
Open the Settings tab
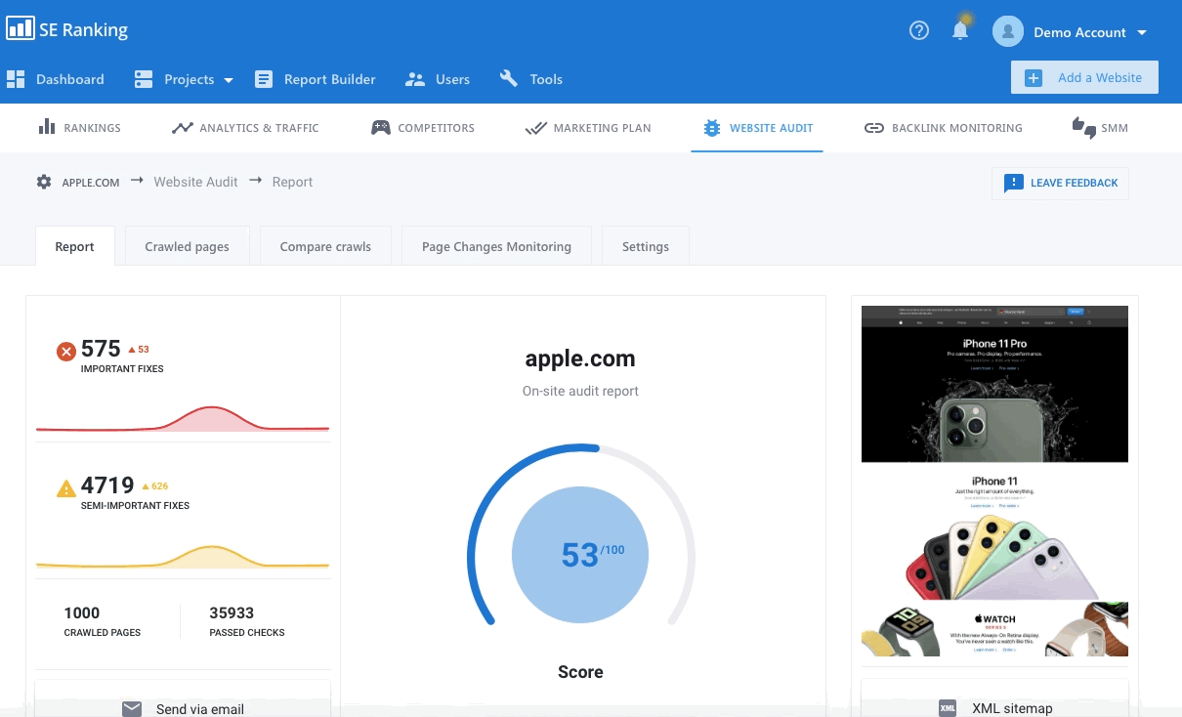[x=646, y=246]
